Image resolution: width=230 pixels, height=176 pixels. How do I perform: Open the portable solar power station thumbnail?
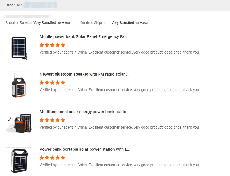19,161
